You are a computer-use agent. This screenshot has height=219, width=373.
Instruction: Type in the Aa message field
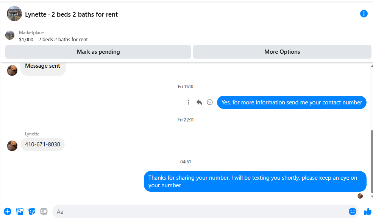pyautogui.click(x=201, y=211)
